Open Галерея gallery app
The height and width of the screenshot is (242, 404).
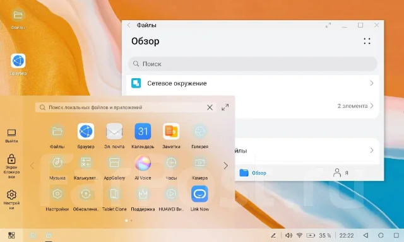tap(199, 132)
